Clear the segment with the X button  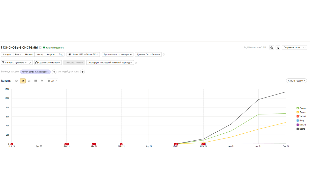pyautogui.click(x=30, y=63)
